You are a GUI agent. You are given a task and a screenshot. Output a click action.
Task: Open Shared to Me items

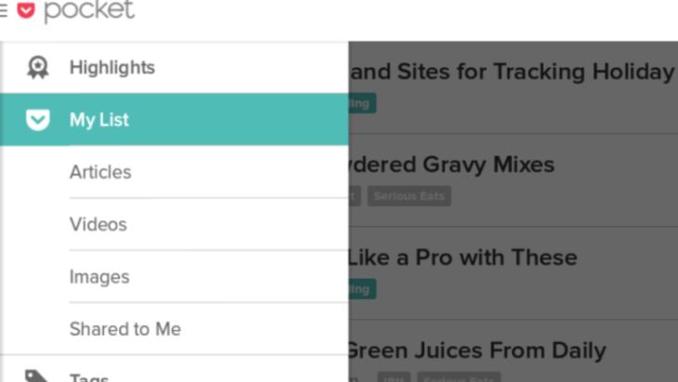pyautogui.click(x=209, y=329)
